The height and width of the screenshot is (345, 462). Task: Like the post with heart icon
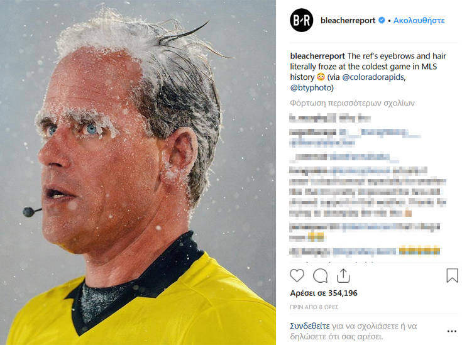tap(297, 275)
